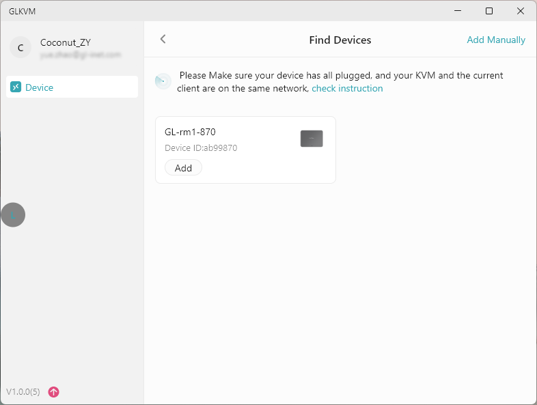537x405 pixels.
Task: Click the pink update arrow icon
Action: (x=53, y=391)
